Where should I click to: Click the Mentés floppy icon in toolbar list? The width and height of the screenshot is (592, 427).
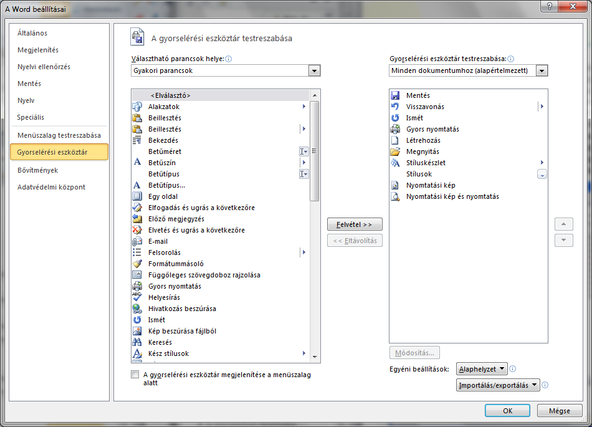(395, 95)
